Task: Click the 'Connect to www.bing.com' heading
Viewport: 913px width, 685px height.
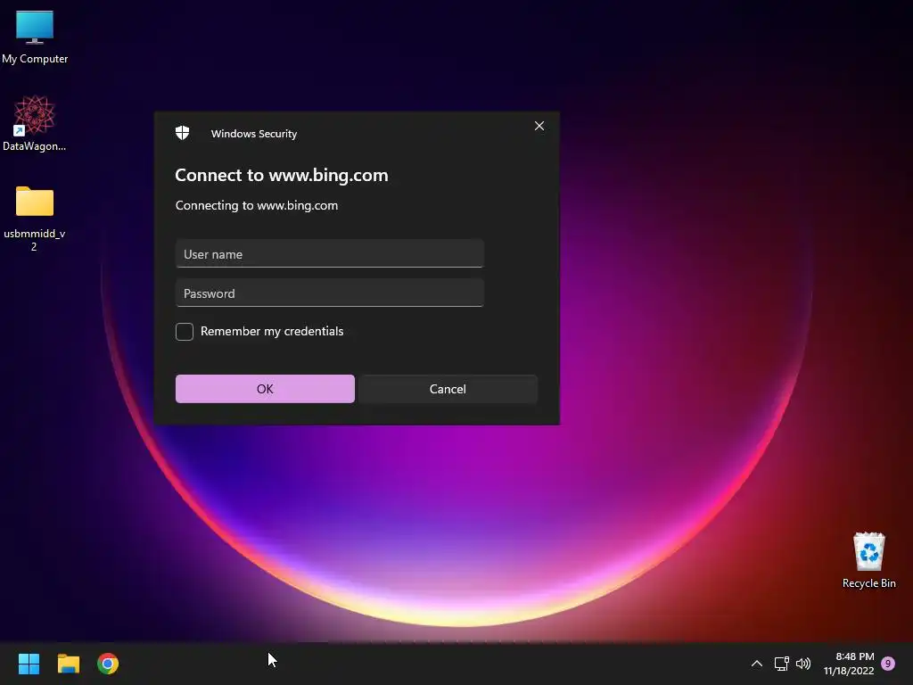Action: [282, 175]
